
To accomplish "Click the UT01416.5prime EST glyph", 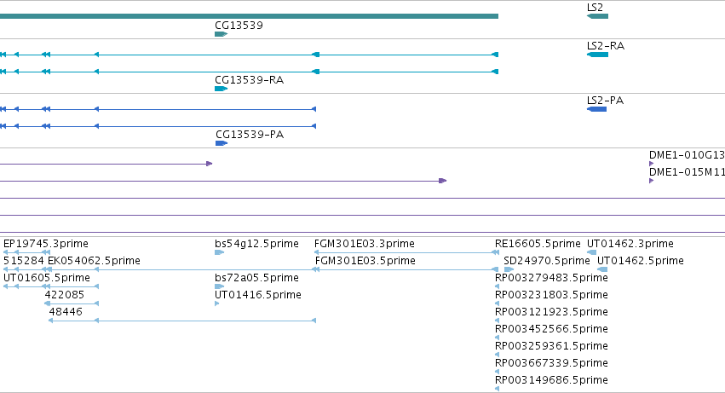I will pyautogui.click(x=217, y=304).
